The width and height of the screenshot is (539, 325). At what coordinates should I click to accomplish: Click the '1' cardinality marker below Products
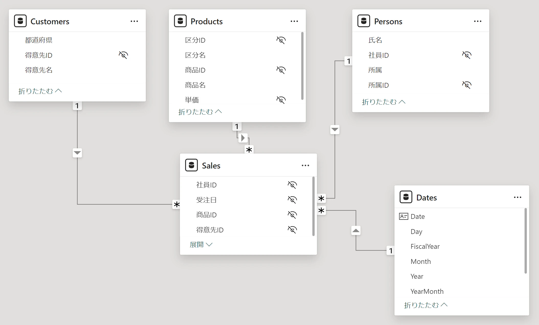[x=237, y=127]
